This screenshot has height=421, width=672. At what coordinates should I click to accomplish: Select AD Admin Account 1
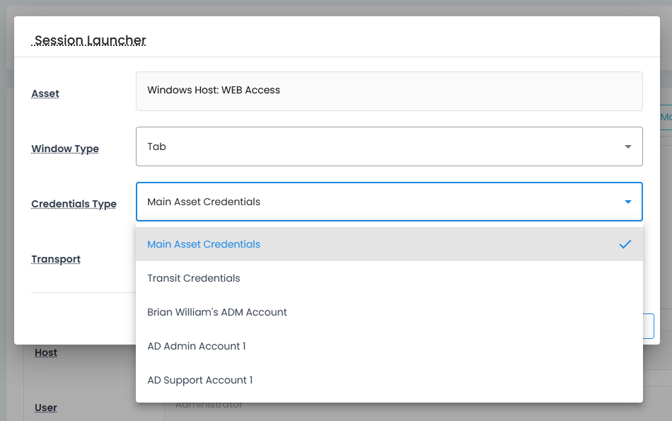click(x=197, y=346)
